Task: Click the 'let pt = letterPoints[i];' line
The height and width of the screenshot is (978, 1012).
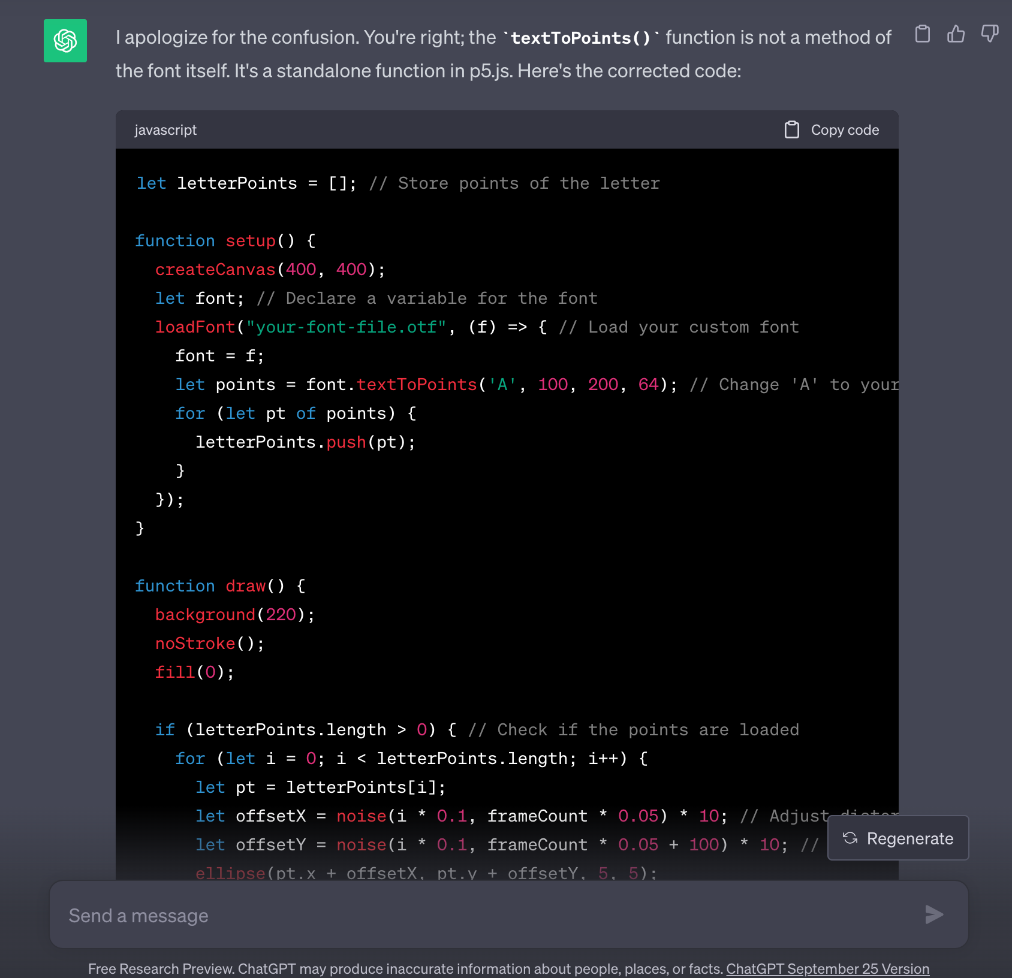Action: tap(321, 787)
